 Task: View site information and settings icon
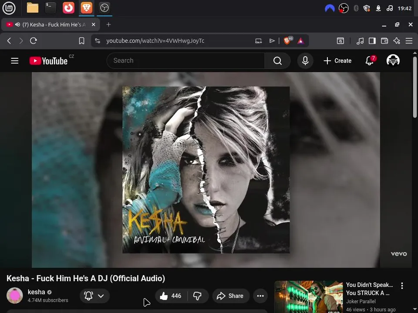98,41
